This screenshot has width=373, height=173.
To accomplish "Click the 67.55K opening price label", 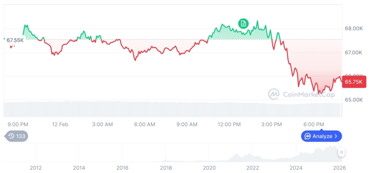I will [x=15, y=40].
